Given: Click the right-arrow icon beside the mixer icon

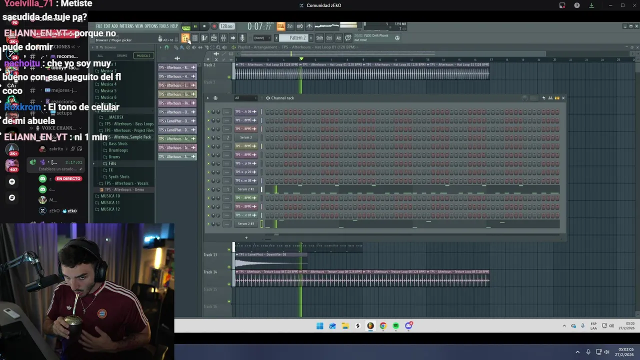Looking at the screenshot, I should click(x=232, y=38).
